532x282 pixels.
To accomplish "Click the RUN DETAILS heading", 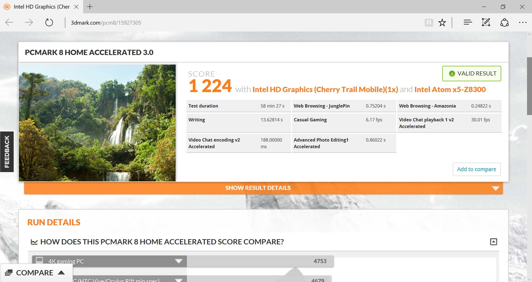I will tap(54, 222).
